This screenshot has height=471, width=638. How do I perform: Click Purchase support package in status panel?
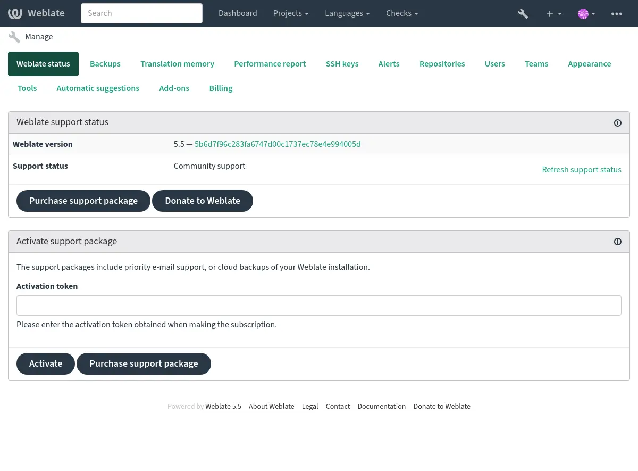(83, 201)
